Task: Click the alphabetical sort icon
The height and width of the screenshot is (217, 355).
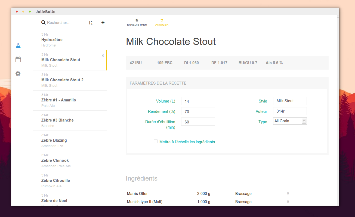Action: pyautogui.click(x=91, y=23)
